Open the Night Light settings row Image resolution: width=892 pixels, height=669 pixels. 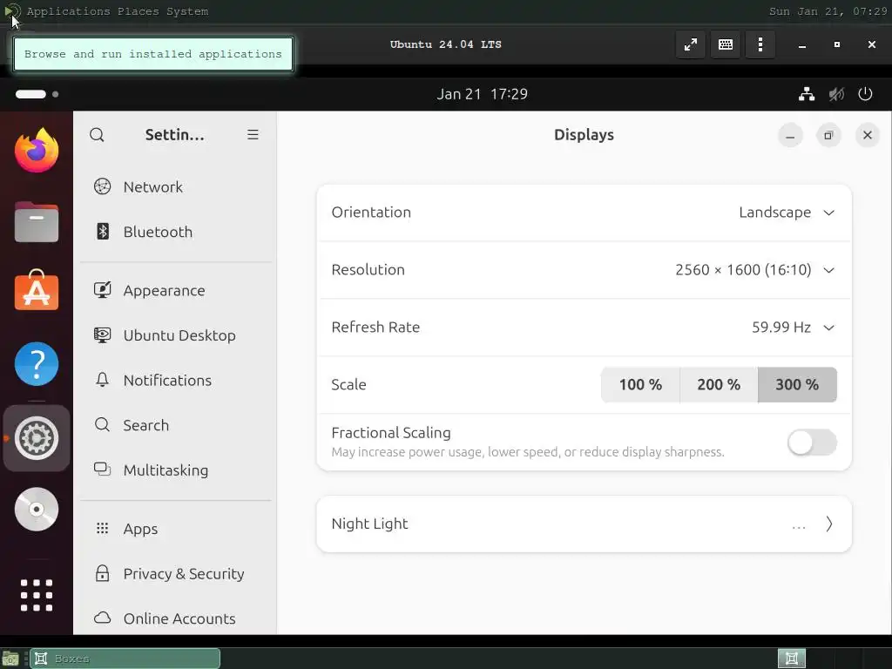pos(585,524)
